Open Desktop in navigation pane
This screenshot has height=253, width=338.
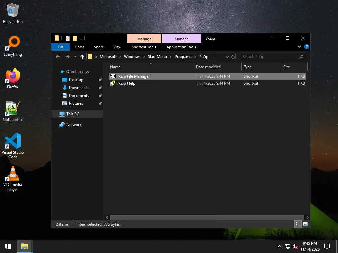pos(76,80)
